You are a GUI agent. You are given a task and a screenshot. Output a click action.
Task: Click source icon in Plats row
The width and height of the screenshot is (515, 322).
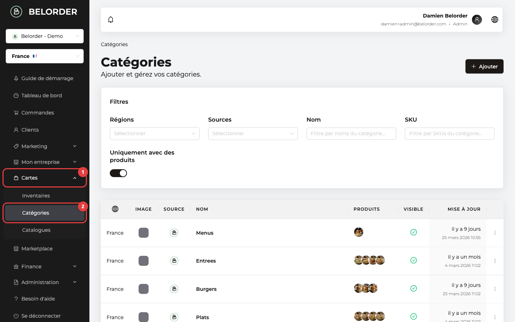point(174,317)
